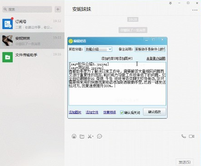The height and width of the screenshot is (166, 201).
Task: Toggle the 确认后关闭 checkbox
Action: tap(122, 113)
